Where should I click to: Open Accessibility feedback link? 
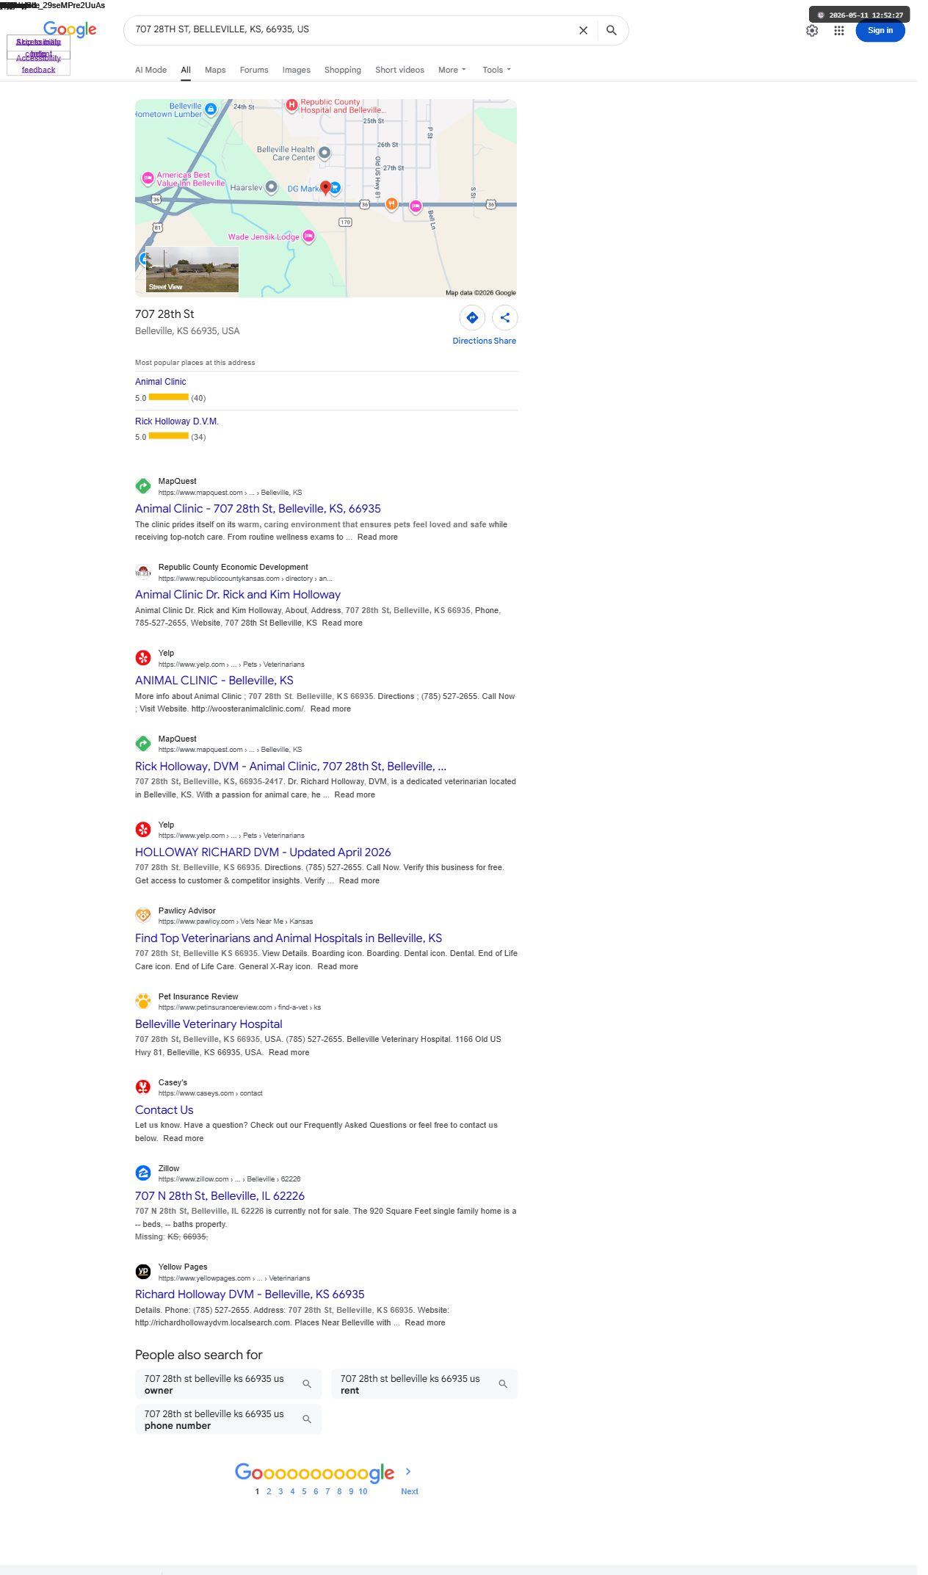pos(38,64)
